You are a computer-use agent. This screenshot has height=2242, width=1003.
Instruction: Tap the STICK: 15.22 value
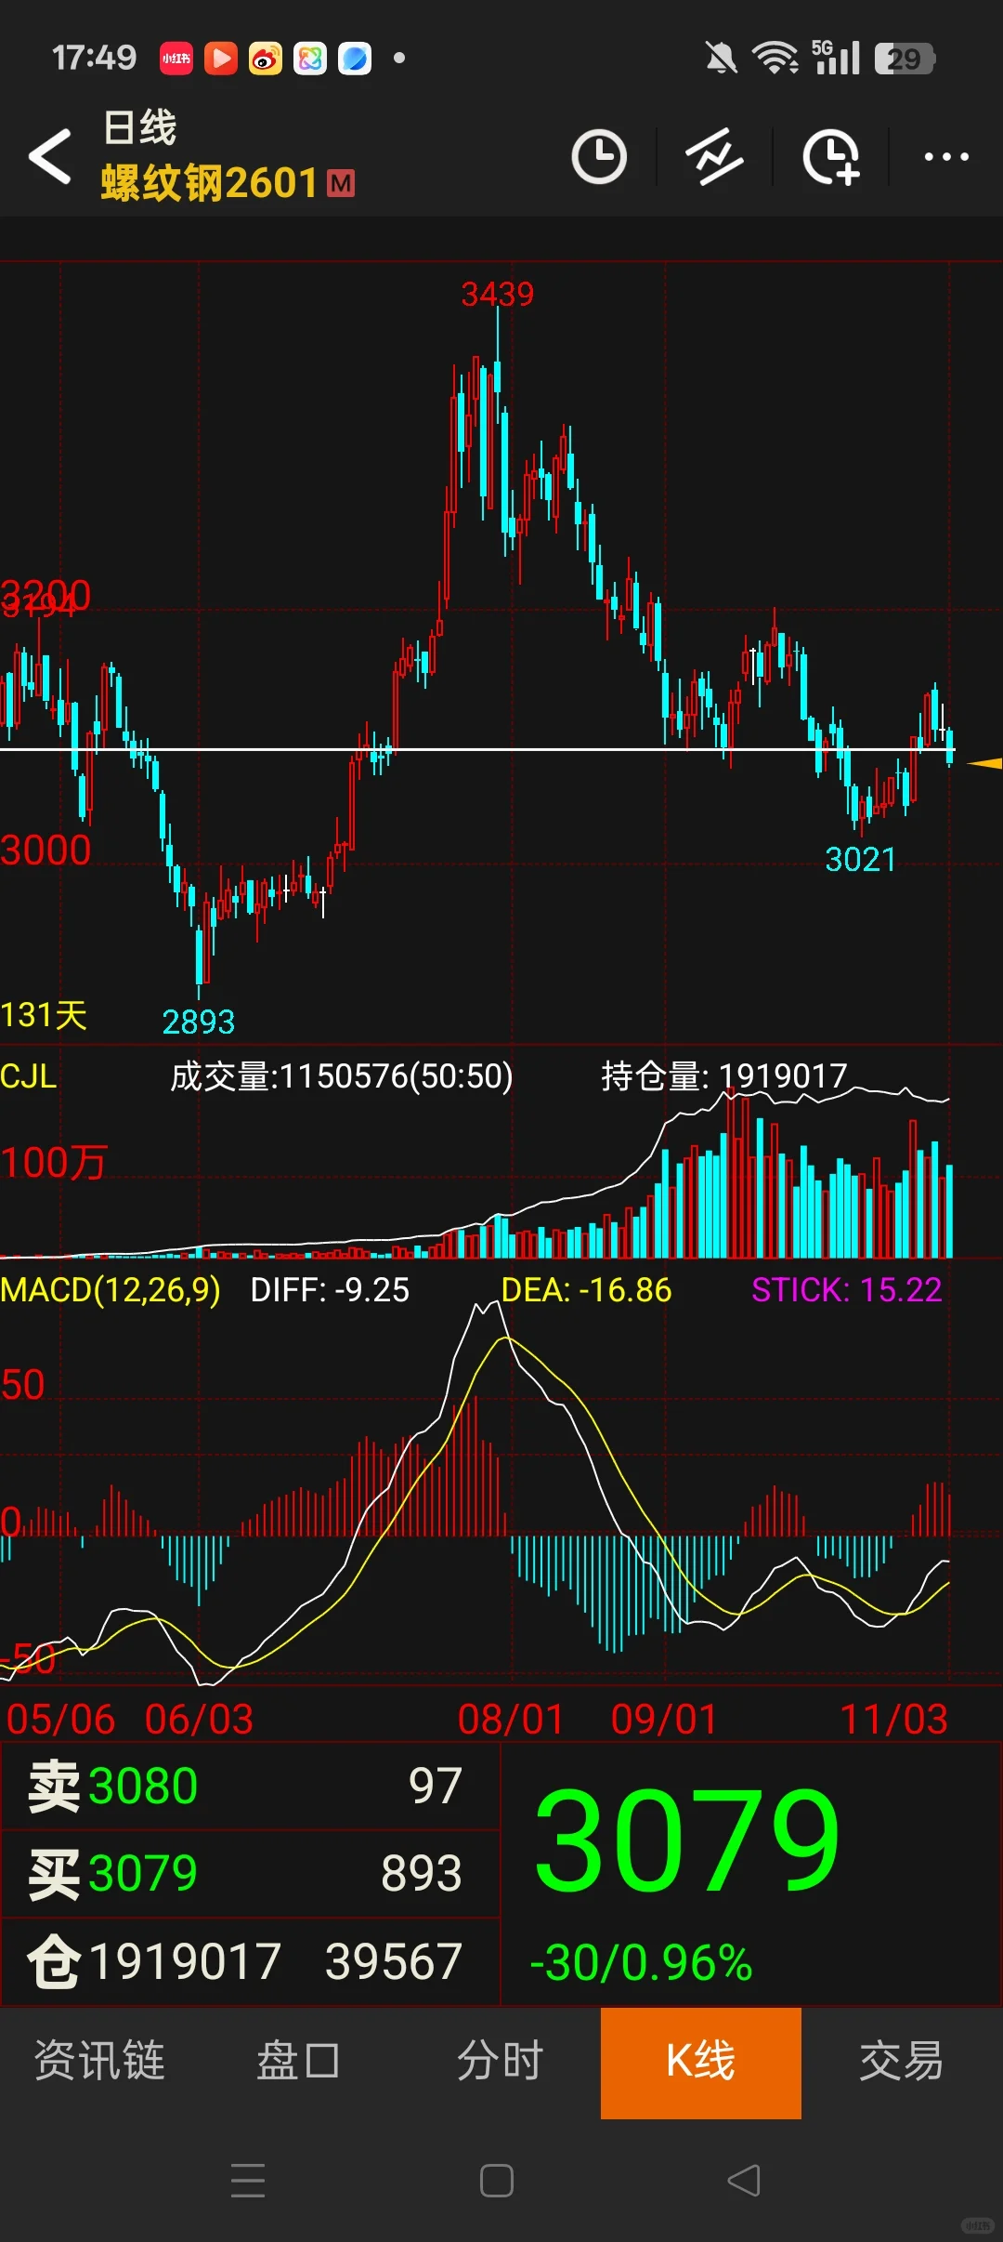(x=847, y=1290)
